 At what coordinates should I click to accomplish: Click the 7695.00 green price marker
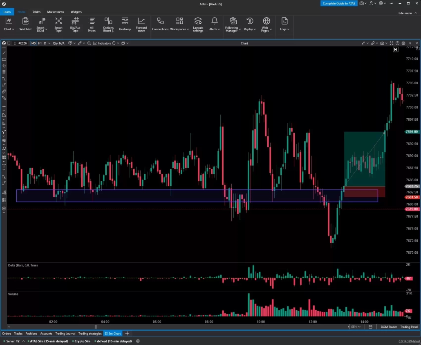click(412, 132)
